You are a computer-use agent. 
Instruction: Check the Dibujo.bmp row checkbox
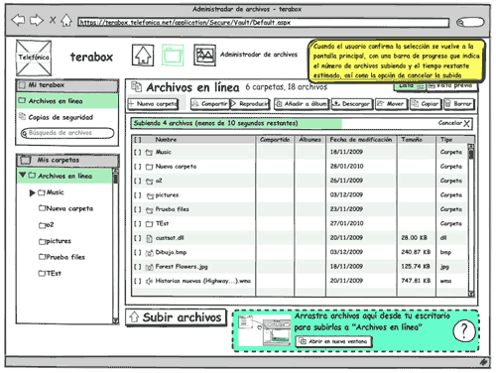click(138, 253)
